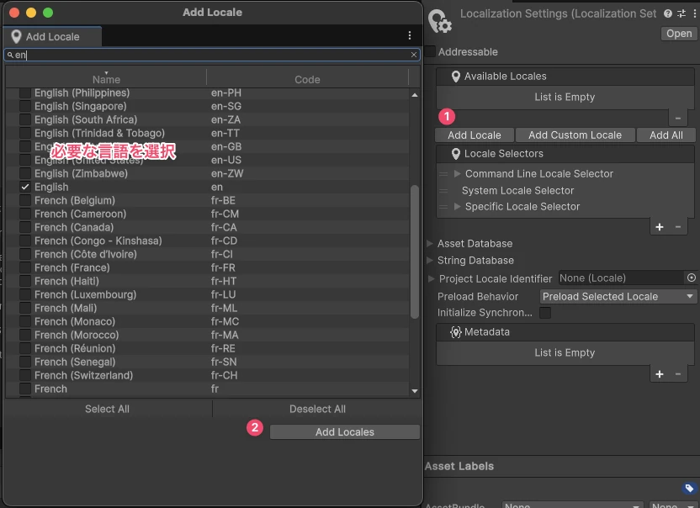Click the Add Locale tab pin icon
The height and width of the screenshot is (508, 700).
point(16,37)
